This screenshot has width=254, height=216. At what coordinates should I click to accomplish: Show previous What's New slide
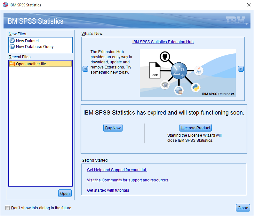(x=85, y=69)
